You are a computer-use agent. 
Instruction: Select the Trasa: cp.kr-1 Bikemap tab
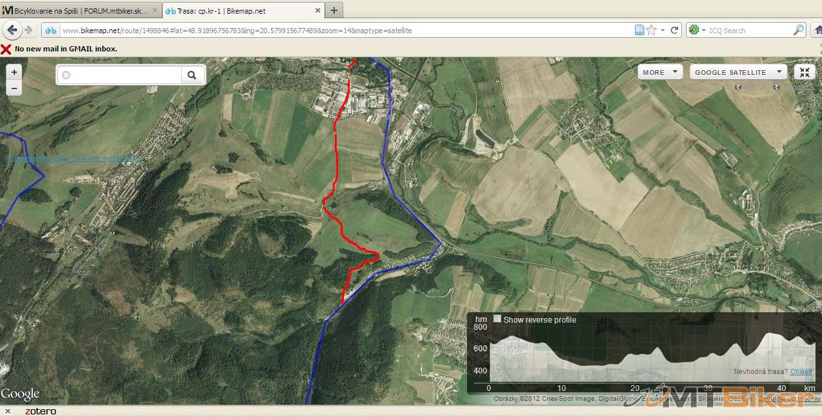(x=241, y=11)
